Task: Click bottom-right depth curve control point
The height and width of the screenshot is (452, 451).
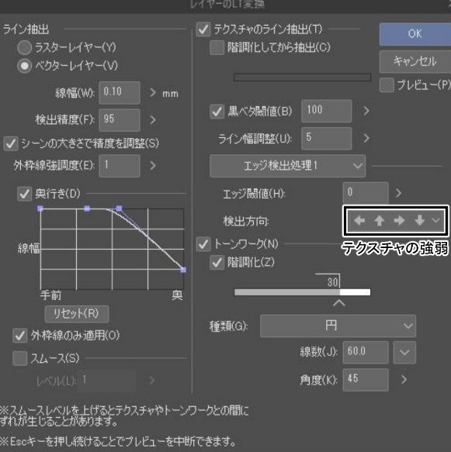Action: (x=183, y=270)
